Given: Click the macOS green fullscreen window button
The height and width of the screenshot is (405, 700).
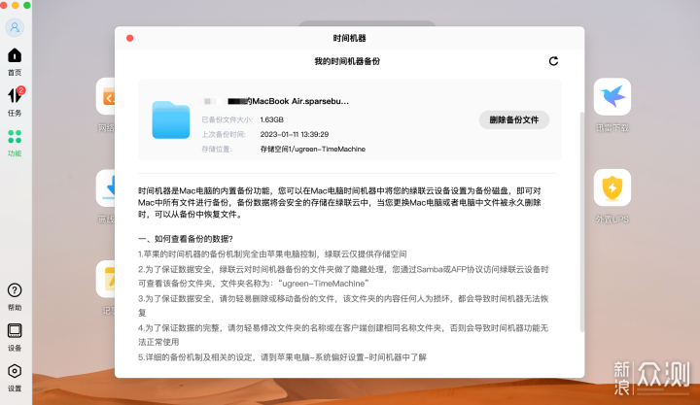Looking at the screenshot, I should coord(27,5).
